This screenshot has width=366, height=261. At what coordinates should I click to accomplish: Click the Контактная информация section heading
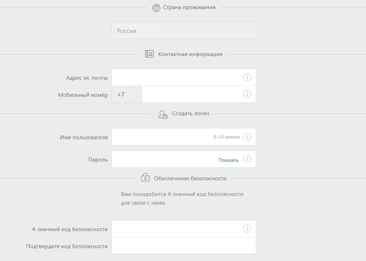190,54
